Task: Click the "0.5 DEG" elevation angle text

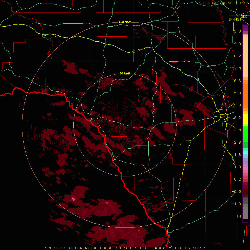Action: [x=138, y=248]
